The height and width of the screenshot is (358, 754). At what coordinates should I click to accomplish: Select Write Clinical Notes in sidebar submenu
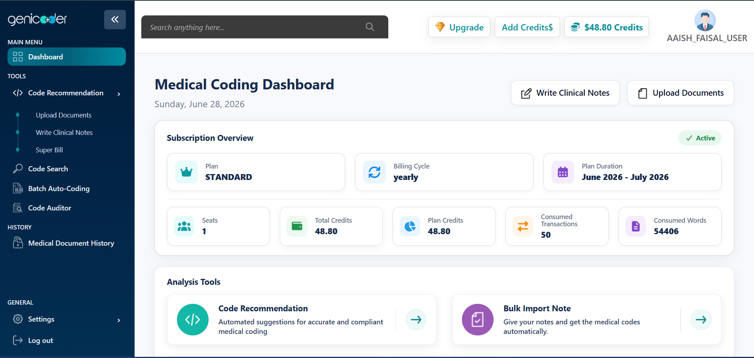click(x=64, y=133)
